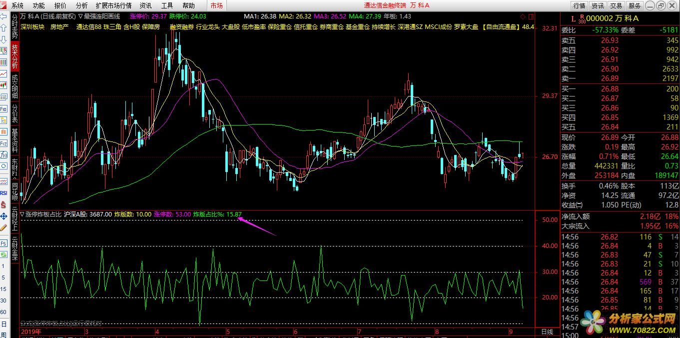Click the 含H股 tag
The width and height of the screenshot is (680, 338).
pos(131,27)
